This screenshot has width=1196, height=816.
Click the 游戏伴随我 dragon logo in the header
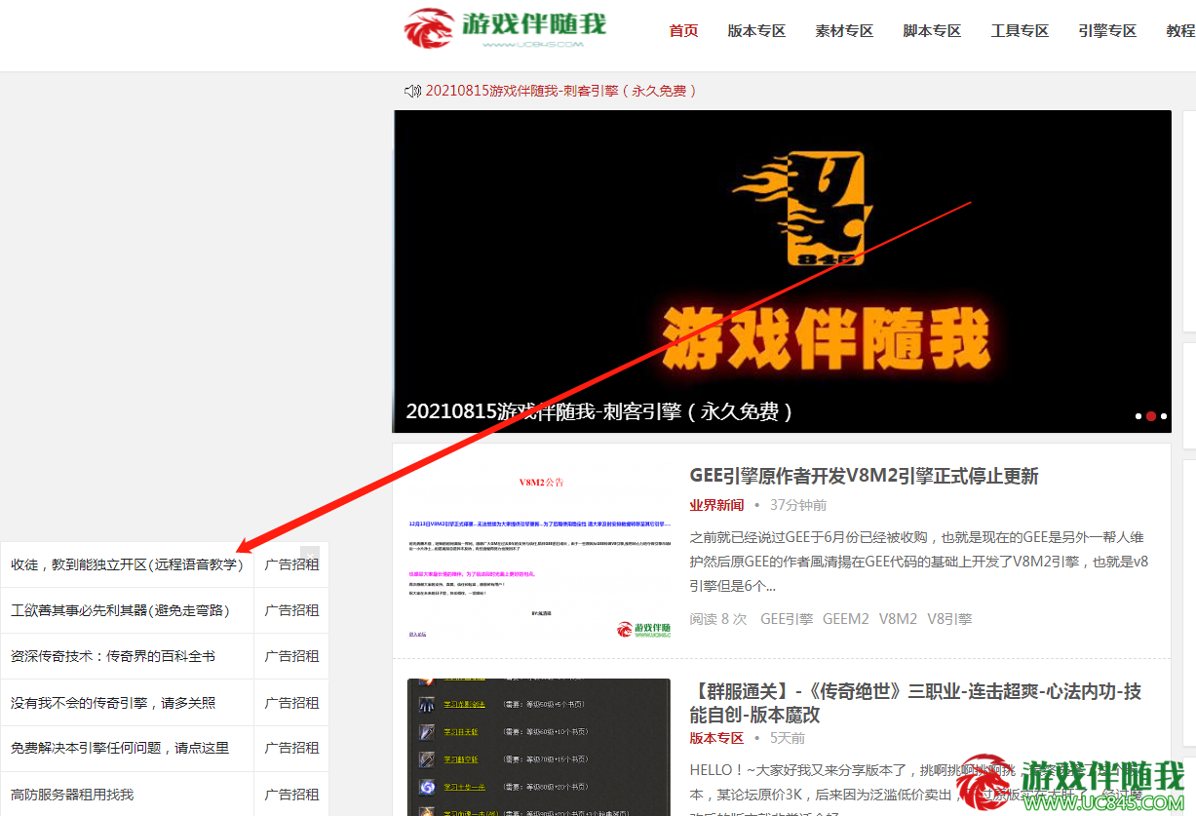point(506,30)
